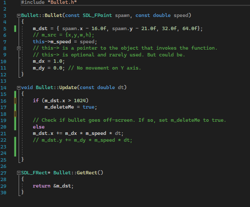The width and height of the screenshot is (250, 207).
Task: Click comment 'this-> is optional and rarely used'
Action: click(x=109, y=55)
